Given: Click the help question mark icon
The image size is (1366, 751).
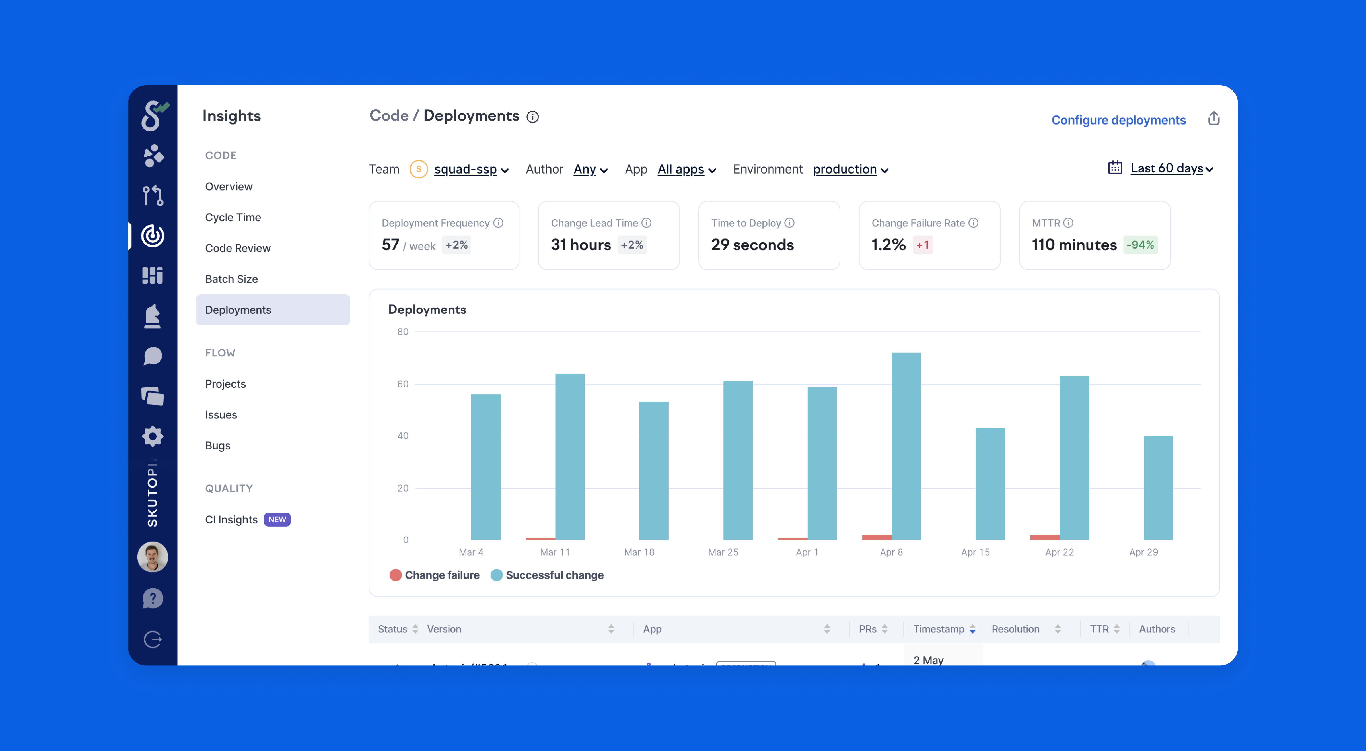Looking at the screenshot, I should tap(153, 598).
